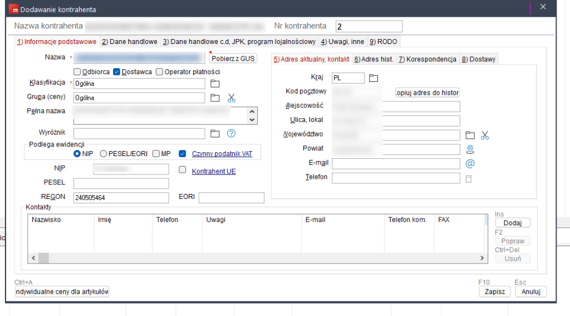This screenshot has height=316, width=570.
Task: Click into the REGON input field
Action: click(x=121, y=197)
